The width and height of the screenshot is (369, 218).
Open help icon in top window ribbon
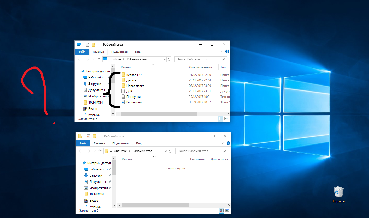pyautogui.click(x=227, y=52)
